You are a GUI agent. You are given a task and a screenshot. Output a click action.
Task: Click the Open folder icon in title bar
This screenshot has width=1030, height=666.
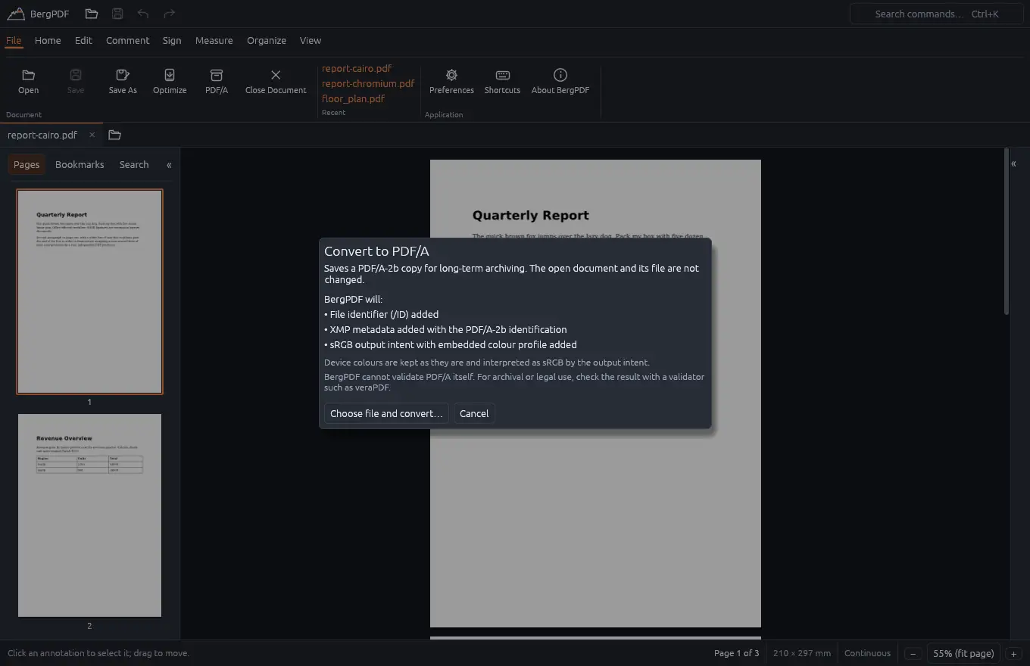(91, 14)
